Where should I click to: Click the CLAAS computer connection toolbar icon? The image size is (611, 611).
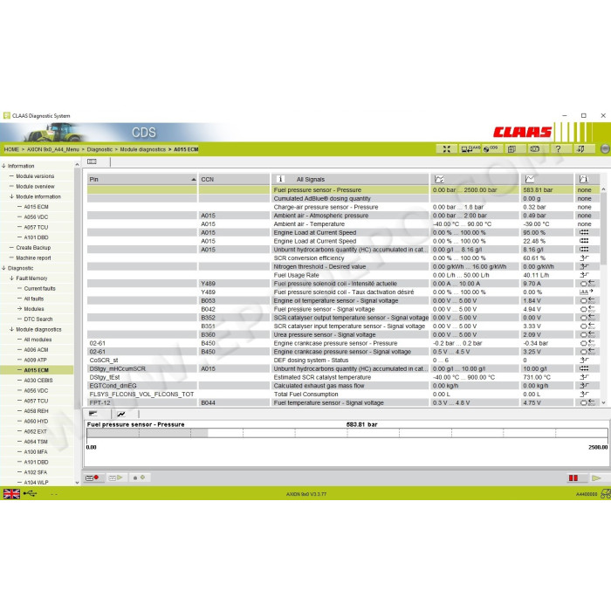[x=470, y=149]
